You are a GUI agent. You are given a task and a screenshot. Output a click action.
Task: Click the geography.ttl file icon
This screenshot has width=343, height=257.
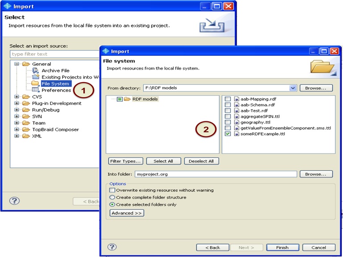(236, 122)
